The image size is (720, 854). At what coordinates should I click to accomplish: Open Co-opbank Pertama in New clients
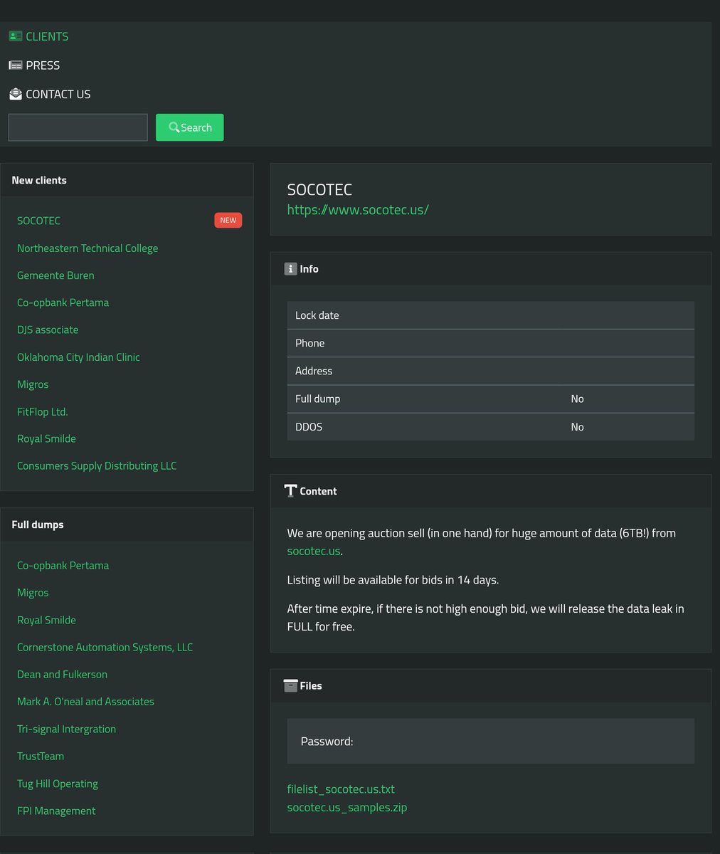(x=63, y=302)
